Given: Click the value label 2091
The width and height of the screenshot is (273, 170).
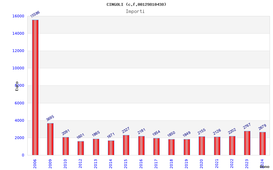Looking at the screenshot, I should [x=66, y=132].
